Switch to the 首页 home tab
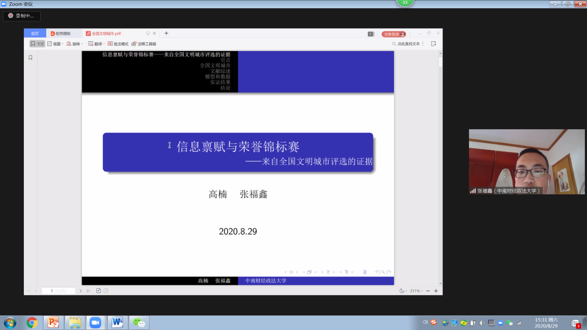 (x=35, y=33)
